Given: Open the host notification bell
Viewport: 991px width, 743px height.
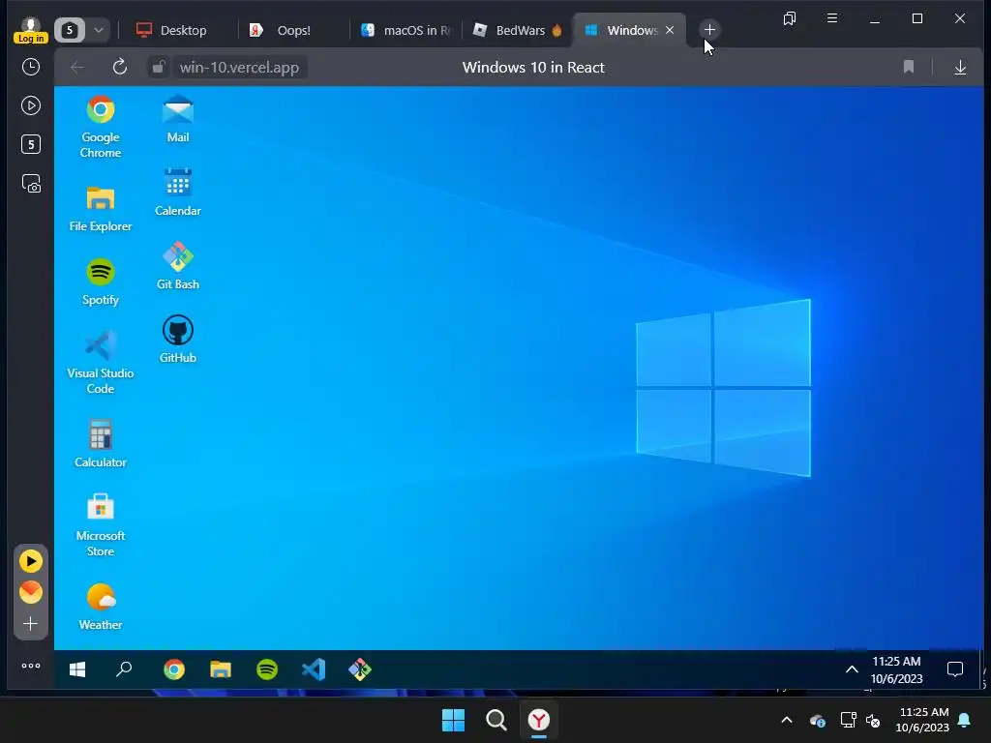Looking at the screenshot, I should [964, 720].
